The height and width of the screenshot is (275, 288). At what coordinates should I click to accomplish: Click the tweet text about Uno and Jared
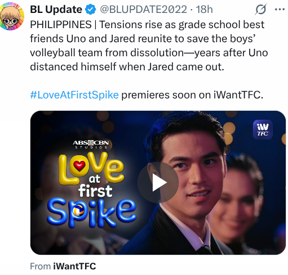(149, 46)
